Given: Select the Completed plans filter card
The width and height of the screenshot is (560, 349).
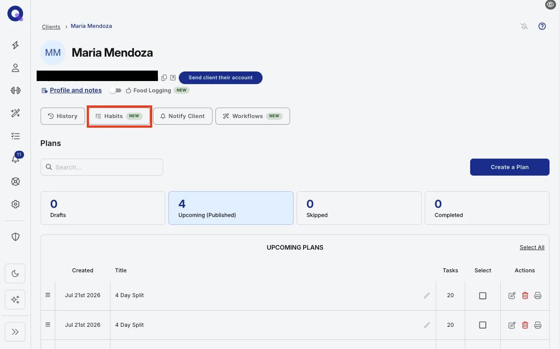Looking at the screenshot, I should (487, 208).
